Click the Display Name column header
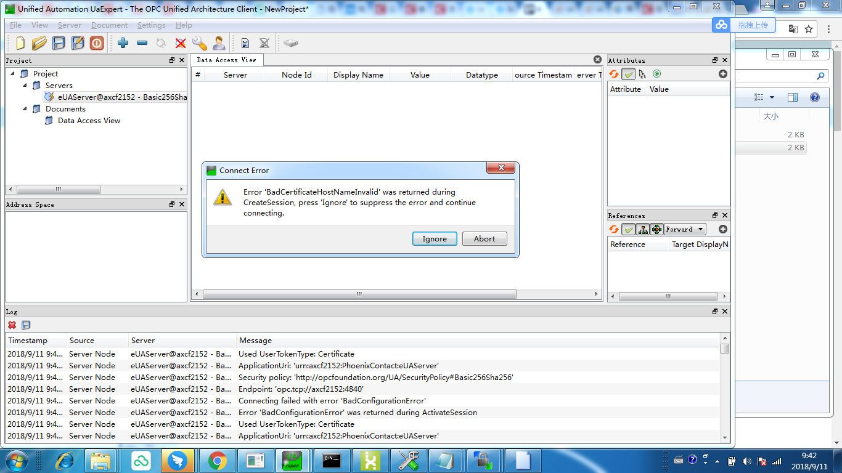 [x=358, y=75]
